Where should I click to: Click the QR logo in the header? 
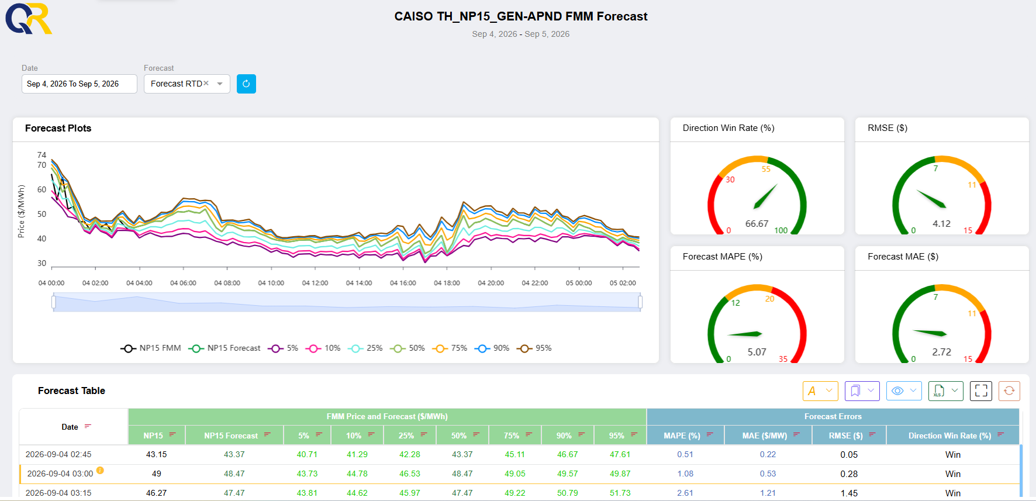(x=29, y=18)
